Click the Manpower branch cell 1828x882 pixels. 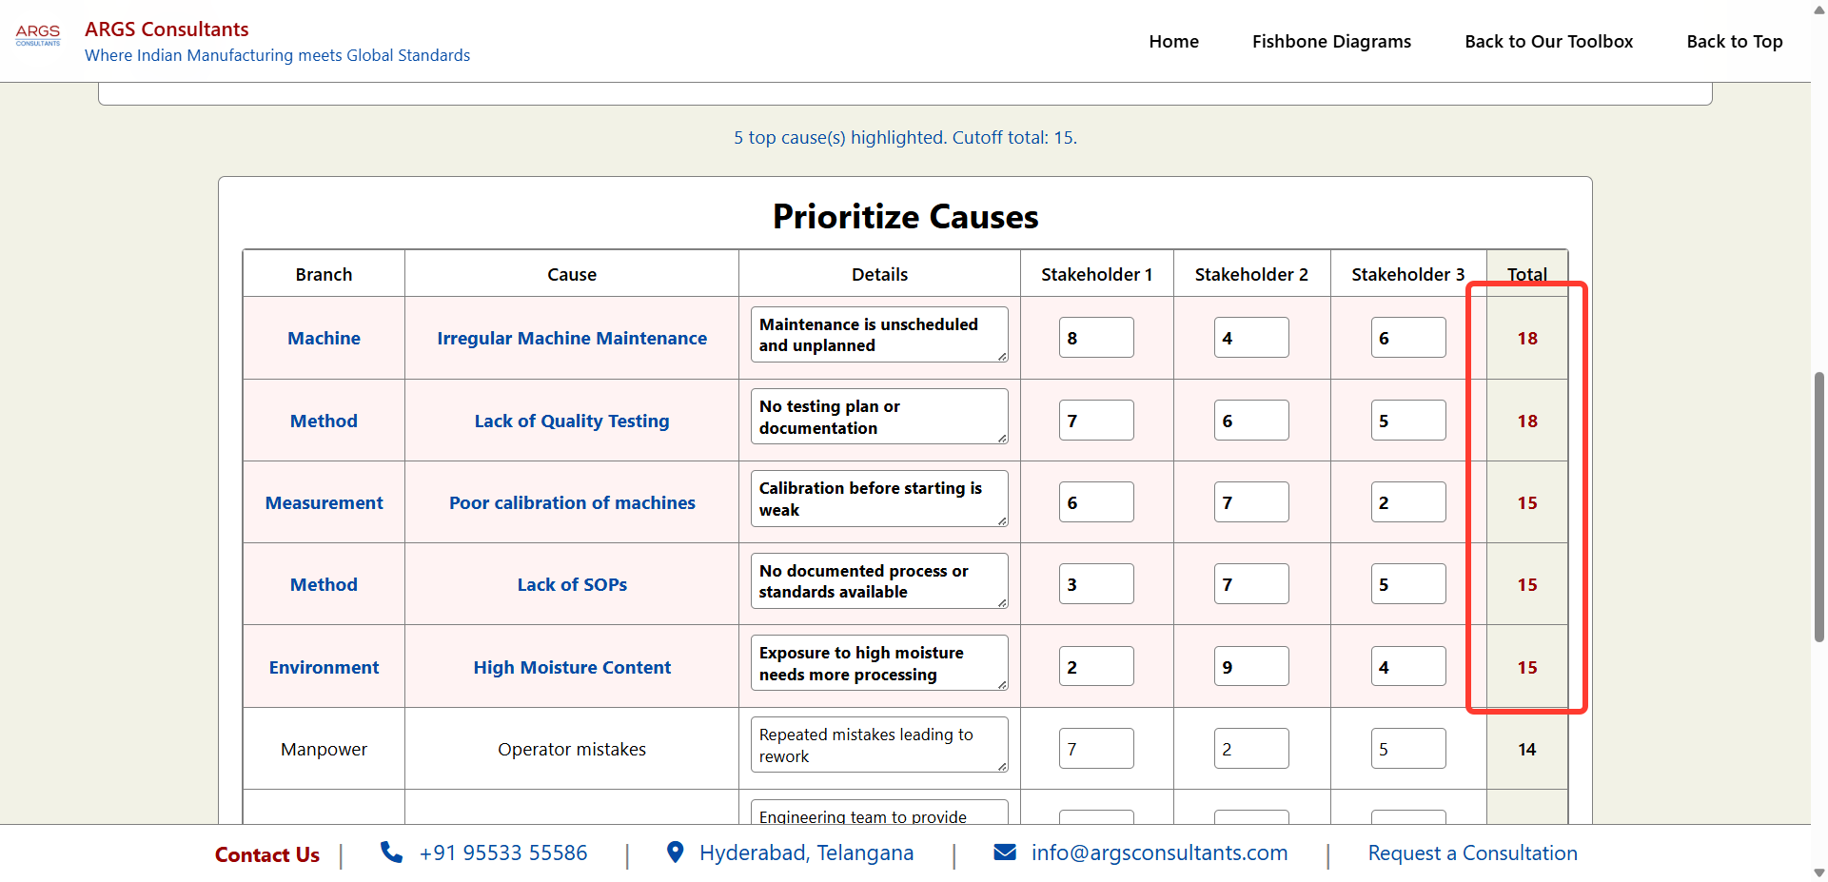[x=324, y=749]
